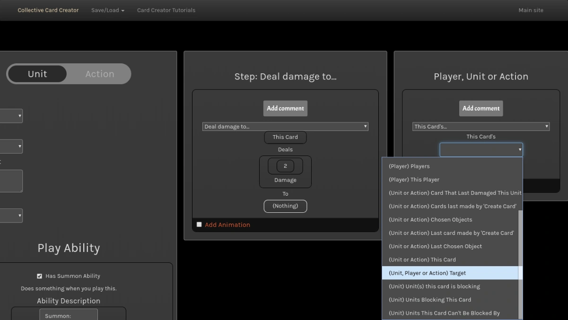Open Card Creator Tutorials
Screen dimensions: 568x320
[166, 10]
